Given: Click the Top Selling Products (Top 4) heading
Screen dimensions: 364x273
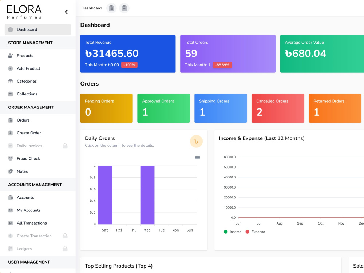Looking at the screenshot, I should (119, 266).
